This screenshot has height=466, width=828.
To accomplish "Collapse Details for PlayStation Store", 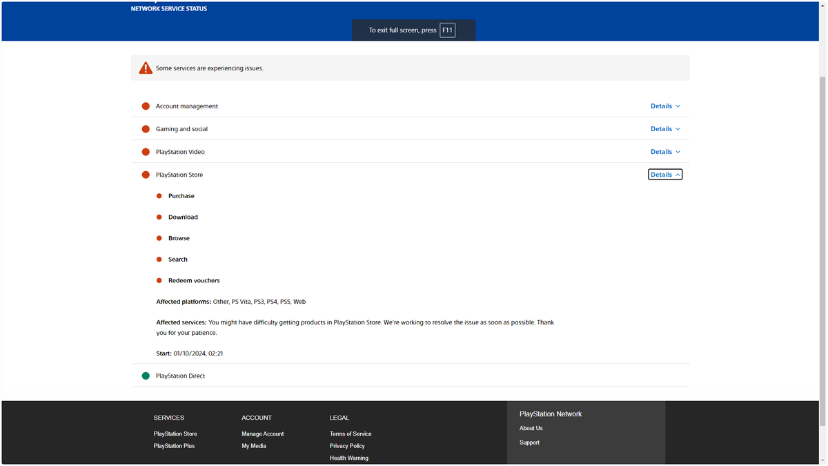I will coord(665,175).
